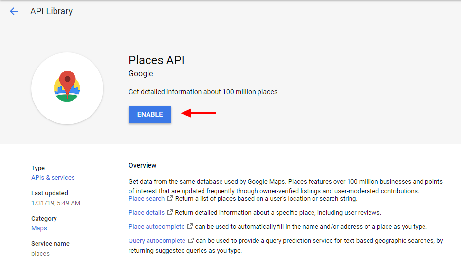Image resolution: width=461 pixels, height=256 pixels.
Task: Open the Query autocomplete link
Action: coord(157,241)
